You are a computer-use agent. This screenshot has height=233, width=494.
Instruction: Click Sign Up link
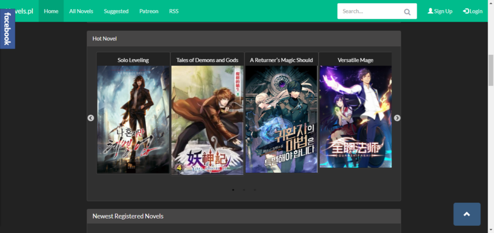[x=440, y=11]
